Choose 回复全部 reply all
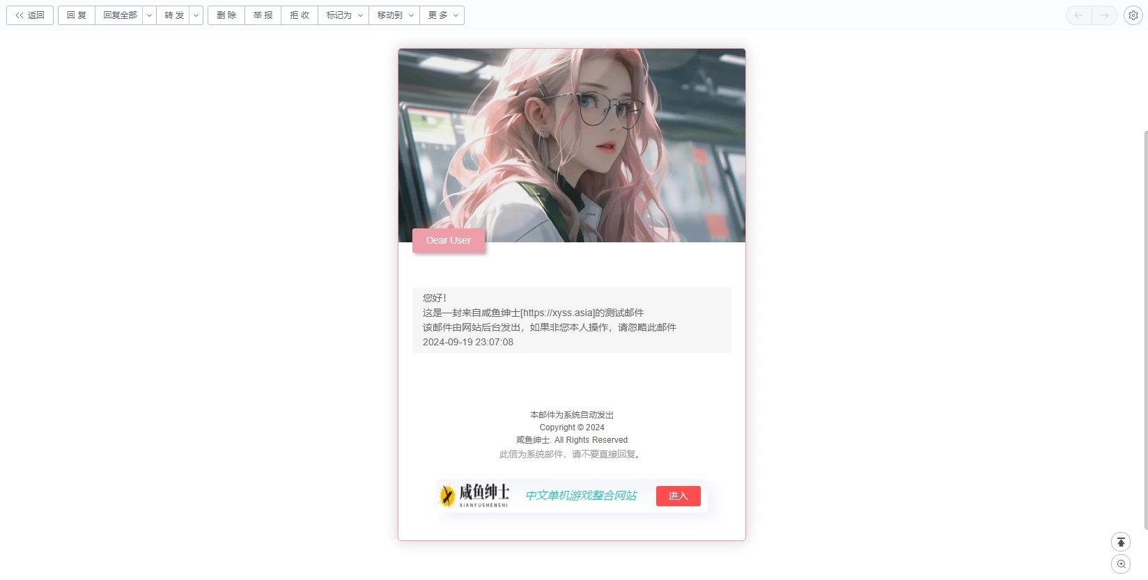Image resolution: width=1148 pixels, height=580 pixels. pos(120,15)
